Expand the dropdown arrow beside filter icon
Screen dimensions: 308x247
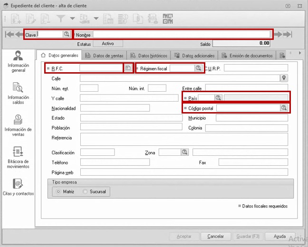(x=72, y=19)
